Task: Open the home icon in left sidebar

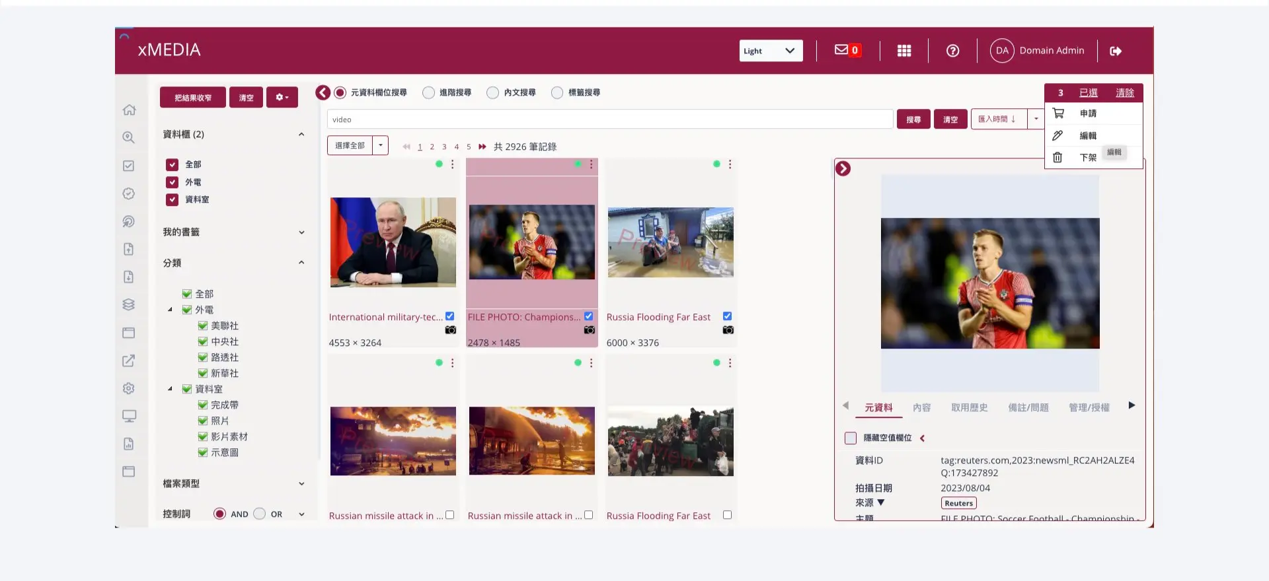Action: (129, 110)
